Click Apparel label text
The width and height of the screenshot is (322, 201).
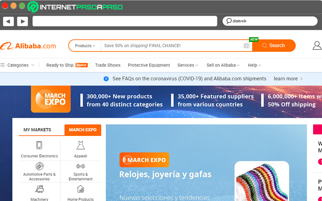pyautogui.click(x=80, y=156)
